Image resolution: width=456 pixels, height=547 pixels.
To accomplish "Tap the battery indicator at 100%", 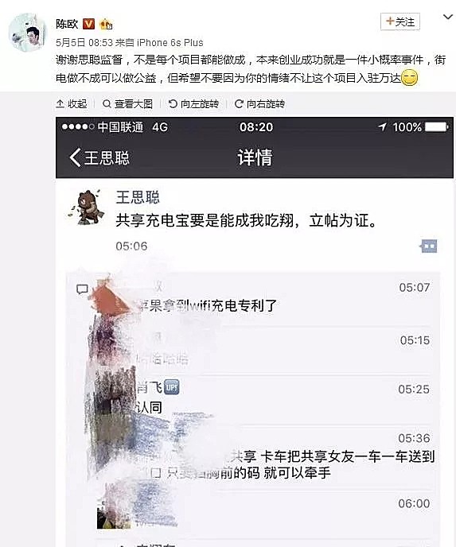I will click(437, 127).
